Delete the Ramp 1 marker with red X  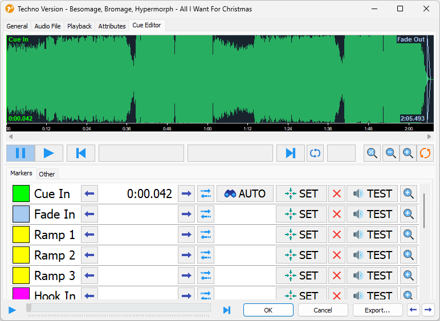(x=337, y=234)
